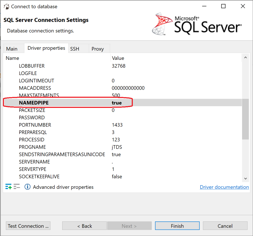Screen dimensions: 253x236
Task: Click the PORTNUMBER value 1433
Action: coord(117,125)
